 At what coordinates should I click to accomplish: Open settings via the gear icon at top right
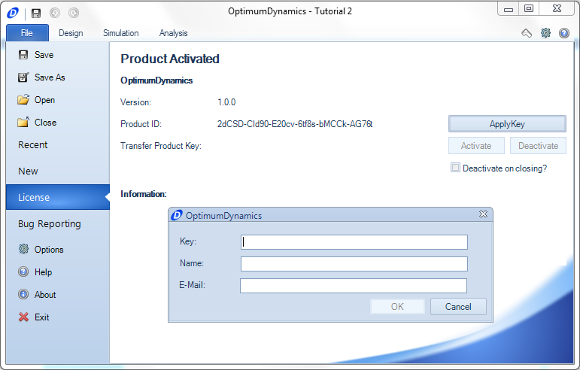click(545, 33)
